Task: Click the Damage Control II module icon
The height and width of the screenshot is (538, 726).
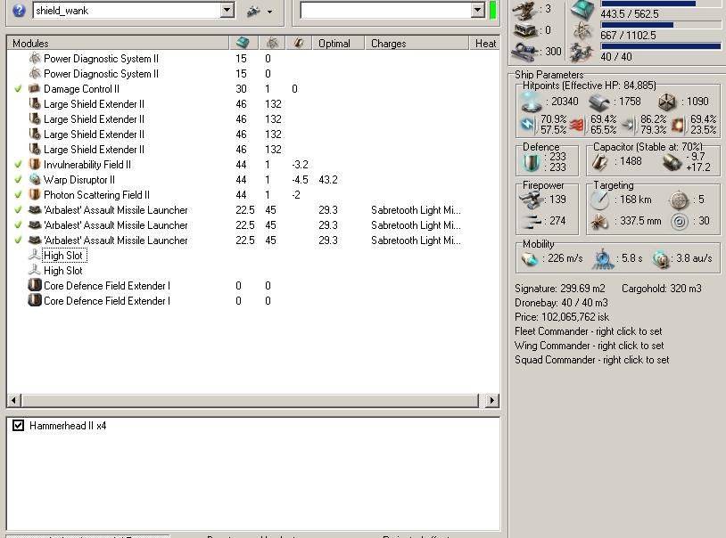Action: [x=35, y=88]
